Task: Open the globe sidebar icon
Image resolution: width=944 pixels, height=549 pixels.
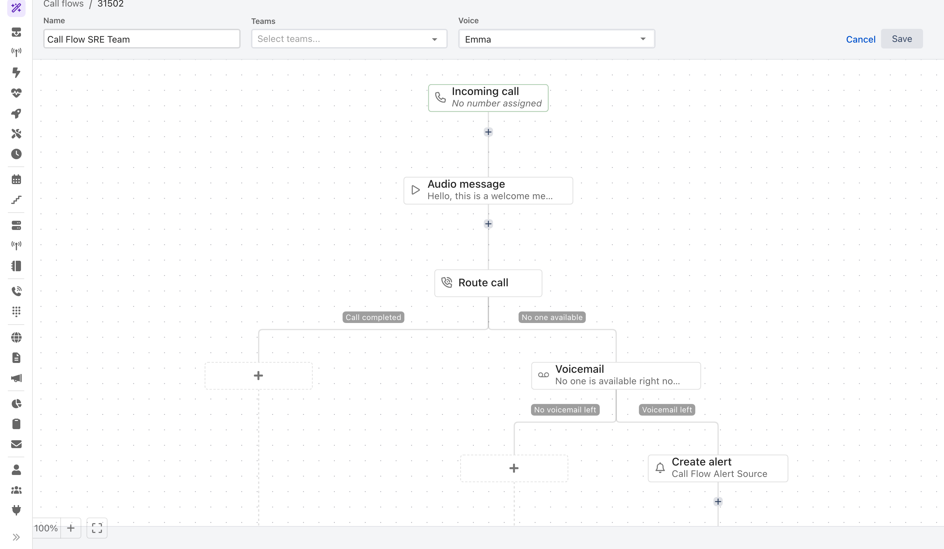Action: coord(16,337)
